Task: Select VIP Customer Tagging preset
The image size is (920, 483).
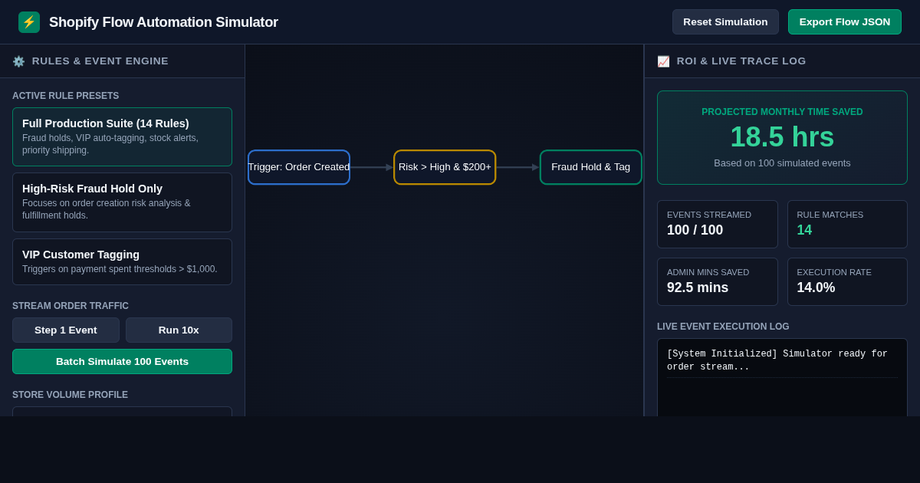Action: tap(122, 262)
